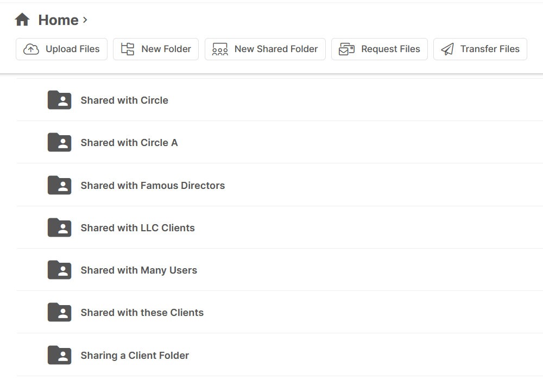
Task: Click the Upload Files button
Action: [x=61, y=49]
